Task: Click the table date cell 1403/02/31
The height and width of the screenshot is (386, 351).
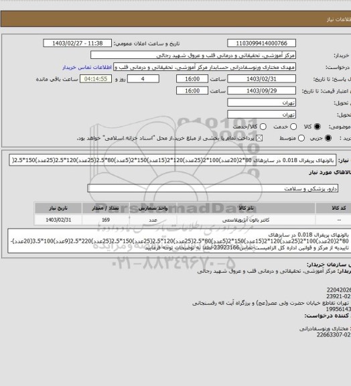Action: (x=58, y=220)
